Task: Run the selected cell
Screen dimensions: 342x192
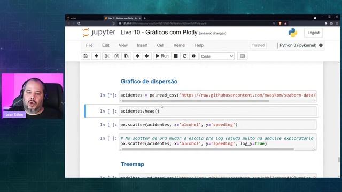Action: pos(162,56)
